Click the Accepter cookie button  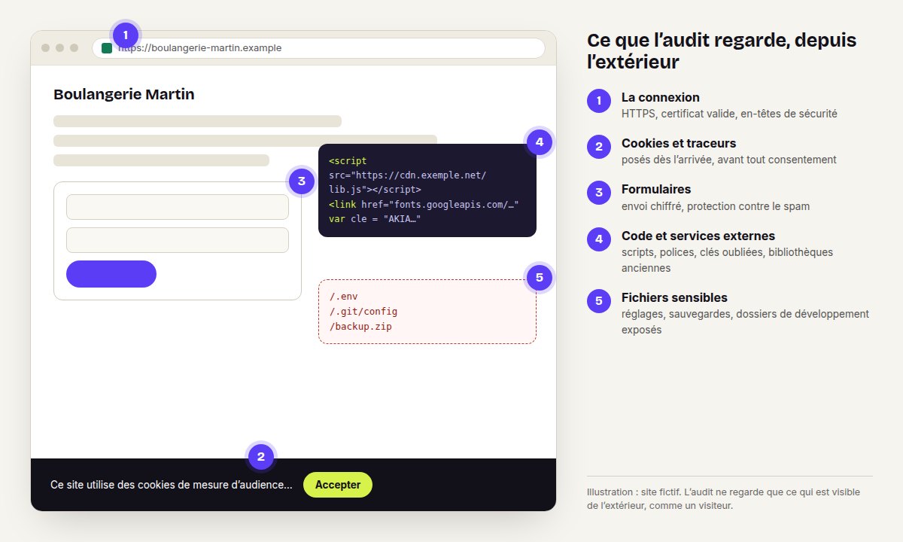(338, 485)
